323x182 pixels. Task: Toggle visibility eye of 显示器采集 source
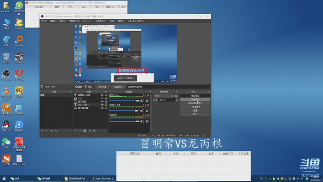102,108
